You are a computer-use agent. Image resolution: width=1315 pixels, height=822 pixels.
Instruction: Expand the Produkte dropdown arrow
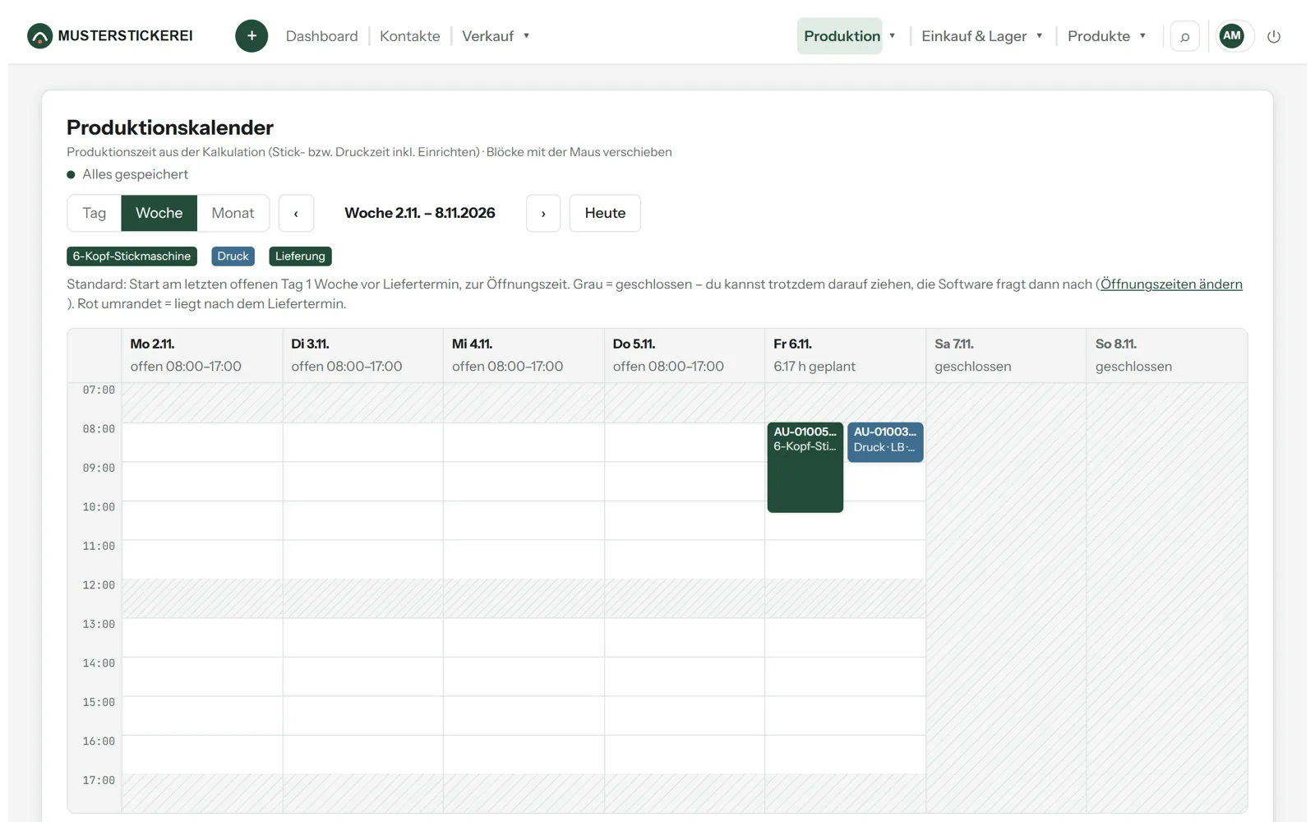pos(1142,36)
